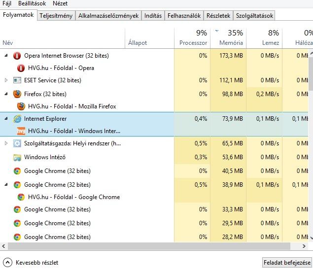The width and height of the screenshot is (313, 274).
Task: Open the Fájl menu
Action: tap(7, 3)
